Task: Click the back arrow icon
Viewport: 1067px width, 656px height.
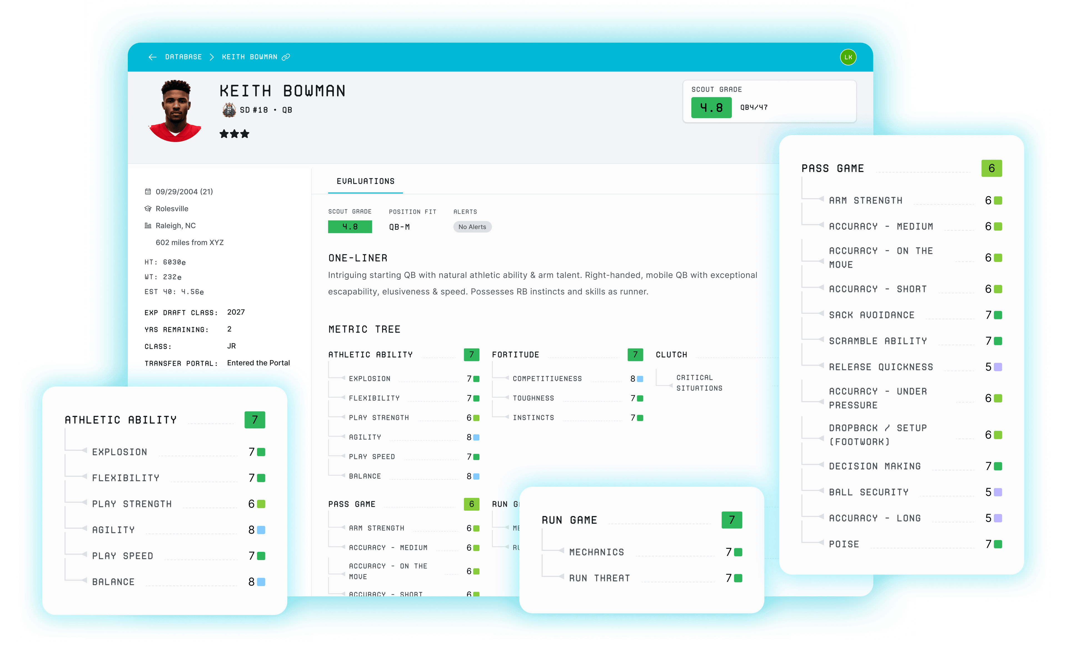Action: click(152, 57)
